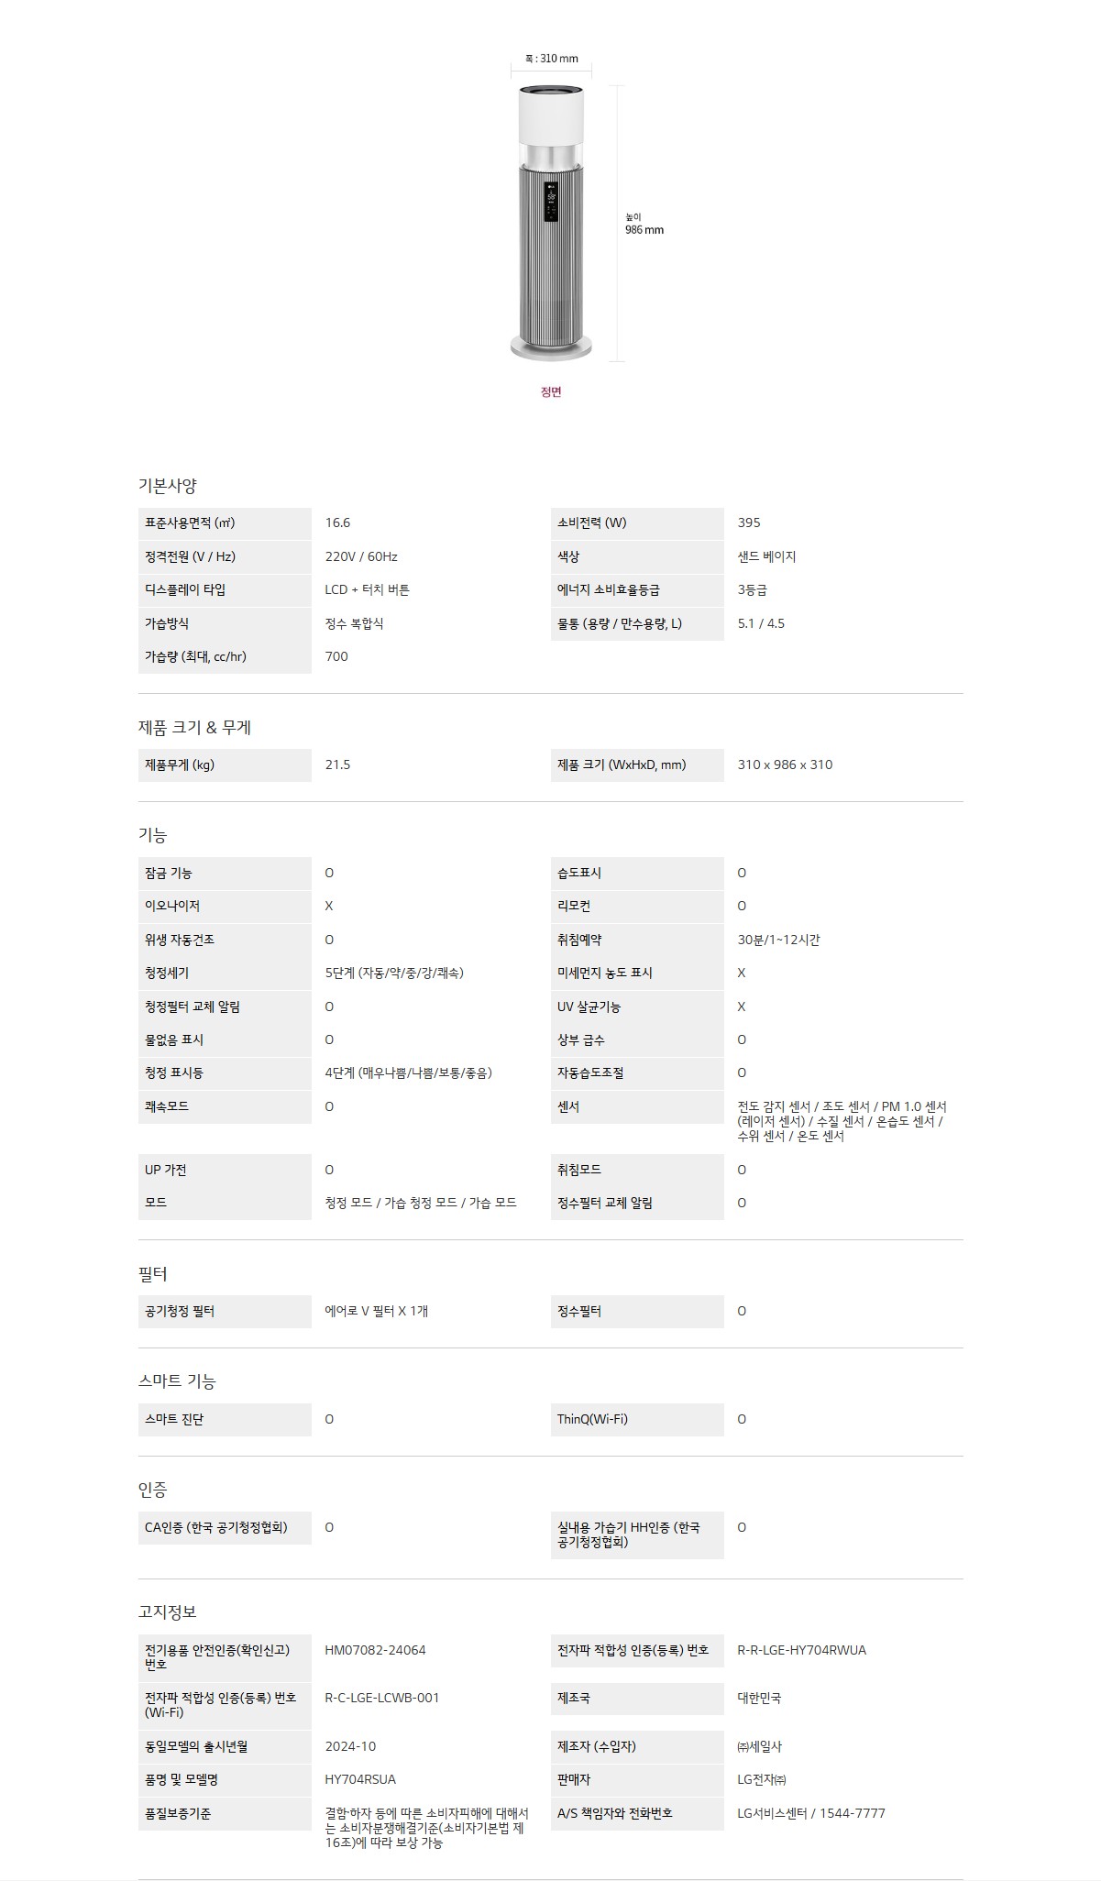Click the 스마트 기능 section heading

click(x=177, y=1381)
